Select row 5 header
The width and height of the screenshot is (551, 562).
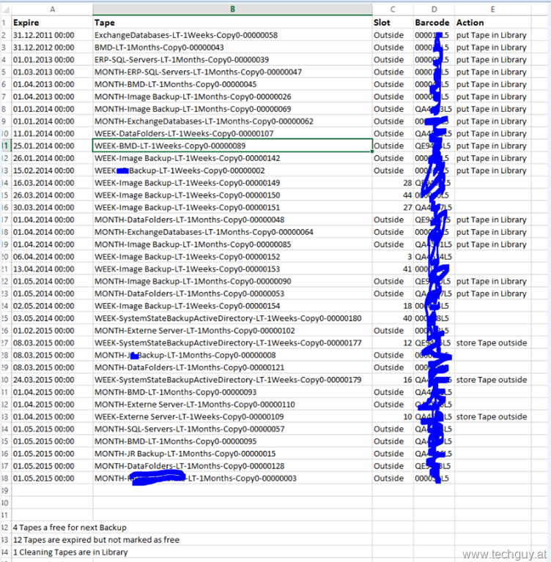[4, 72]
